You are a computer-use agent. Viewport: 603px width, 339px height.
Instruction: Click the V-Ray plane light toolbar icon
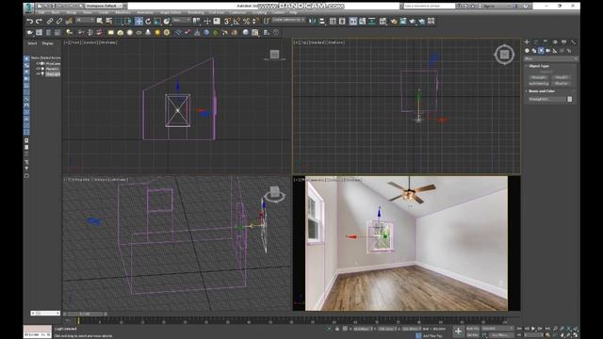pos(111,33)
